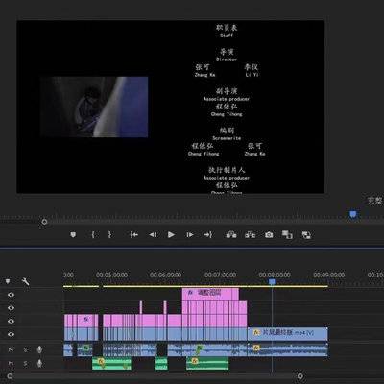The width and height of the screenshot is (384, 384).
Task: Click the fx badge on 片尾最终版 clip
Action: tap(256, 333)
